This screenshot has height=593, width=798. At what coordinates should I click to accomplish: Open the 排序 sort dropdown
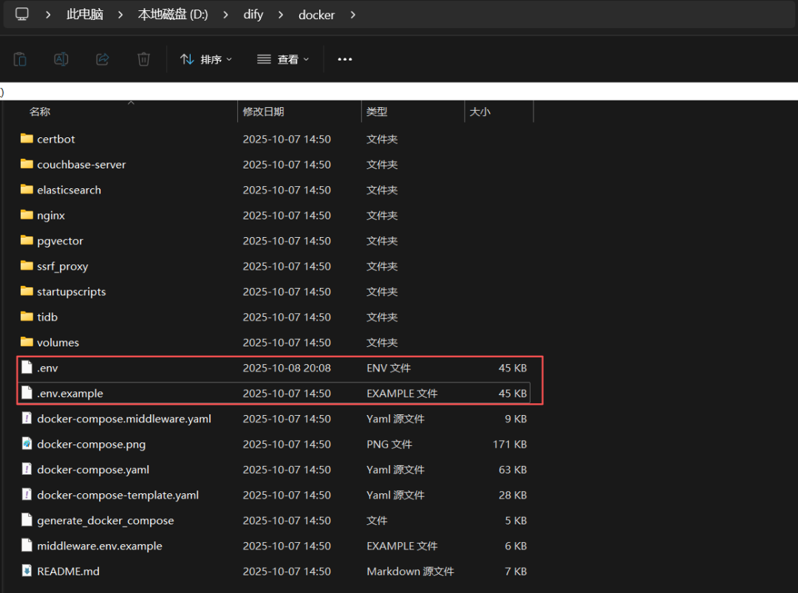pyautogui.click(x=205, y=59)
